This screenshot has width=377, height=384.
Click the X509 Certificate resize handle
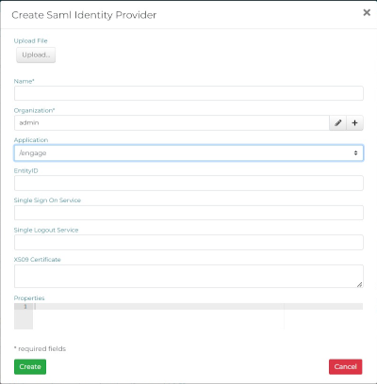click(359, 284)
